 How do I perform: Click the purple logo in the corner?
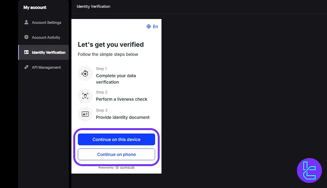click(x=309, y=170)
